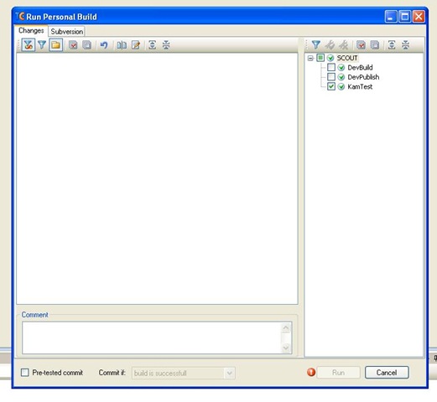Image resolution: width=437 pixels, height=402 pixels.
Task: Click the Cancel button
Action: tap(387, 373)
